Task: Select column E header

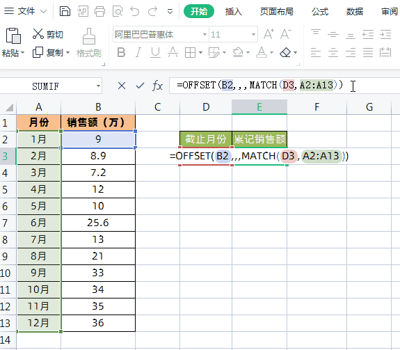Action: [259, 107]
